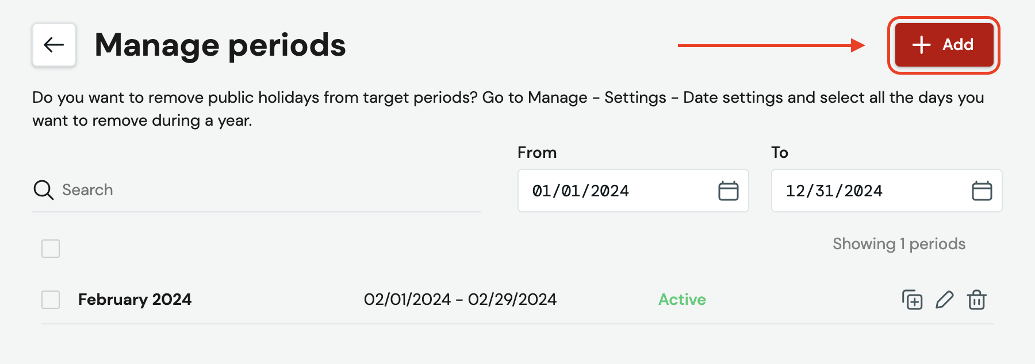This screenshot has height=364, width=1035.
Task: Open the To date calendar picker
Action: point(982,191)
